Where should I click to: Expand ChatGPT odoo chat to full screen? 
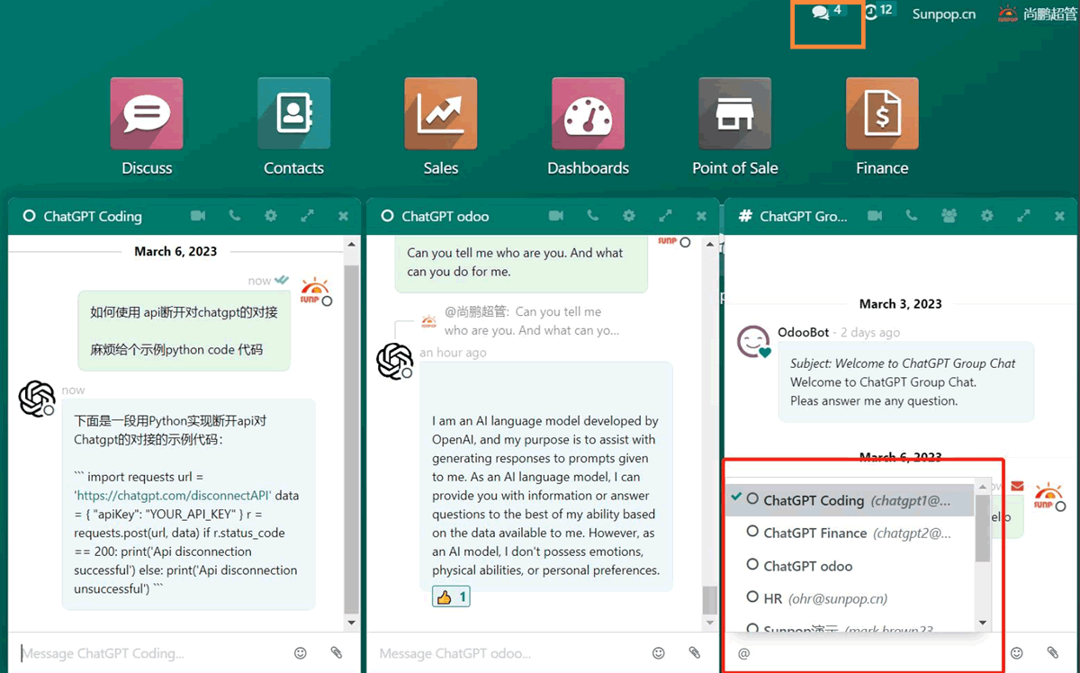[x=665, y=216]
